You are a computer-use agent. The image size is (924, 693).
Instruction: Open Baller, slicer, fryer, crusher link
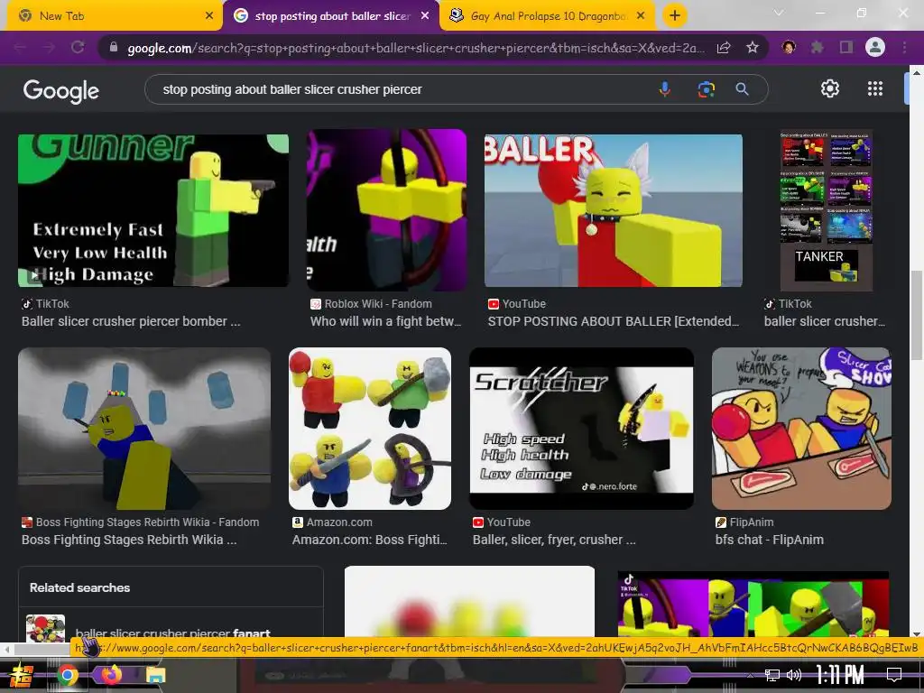point(554,540)
